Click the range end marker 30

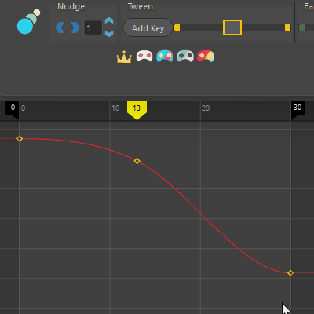click(298, 109)
